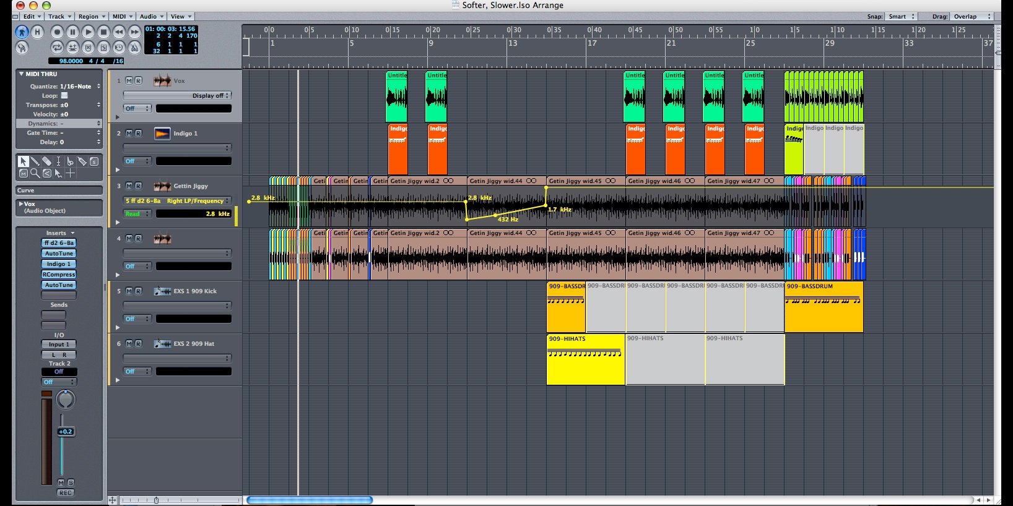Open the Region menu
Viewport: 1013px width, 506px height.
click(90, 17)
